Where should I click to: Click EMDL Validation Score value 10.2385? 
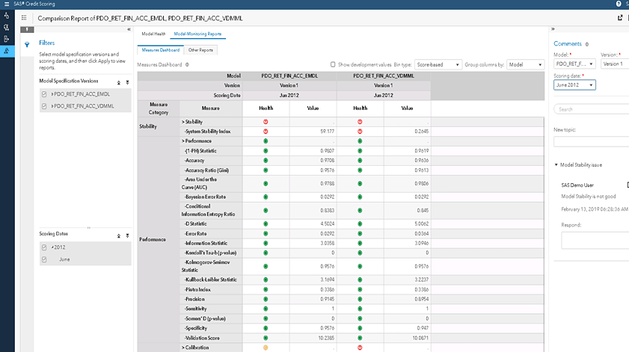(x=326, y=338)
